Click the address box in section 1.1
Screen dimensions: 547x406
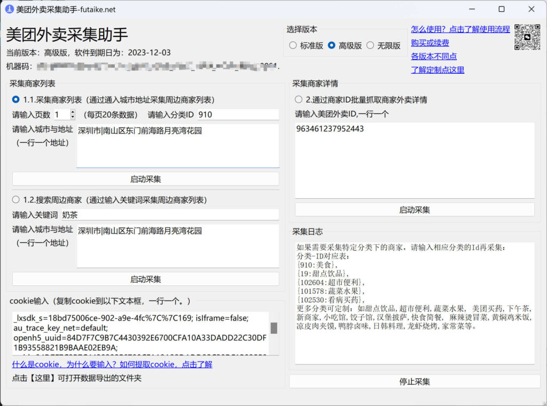tap(177, 145)
